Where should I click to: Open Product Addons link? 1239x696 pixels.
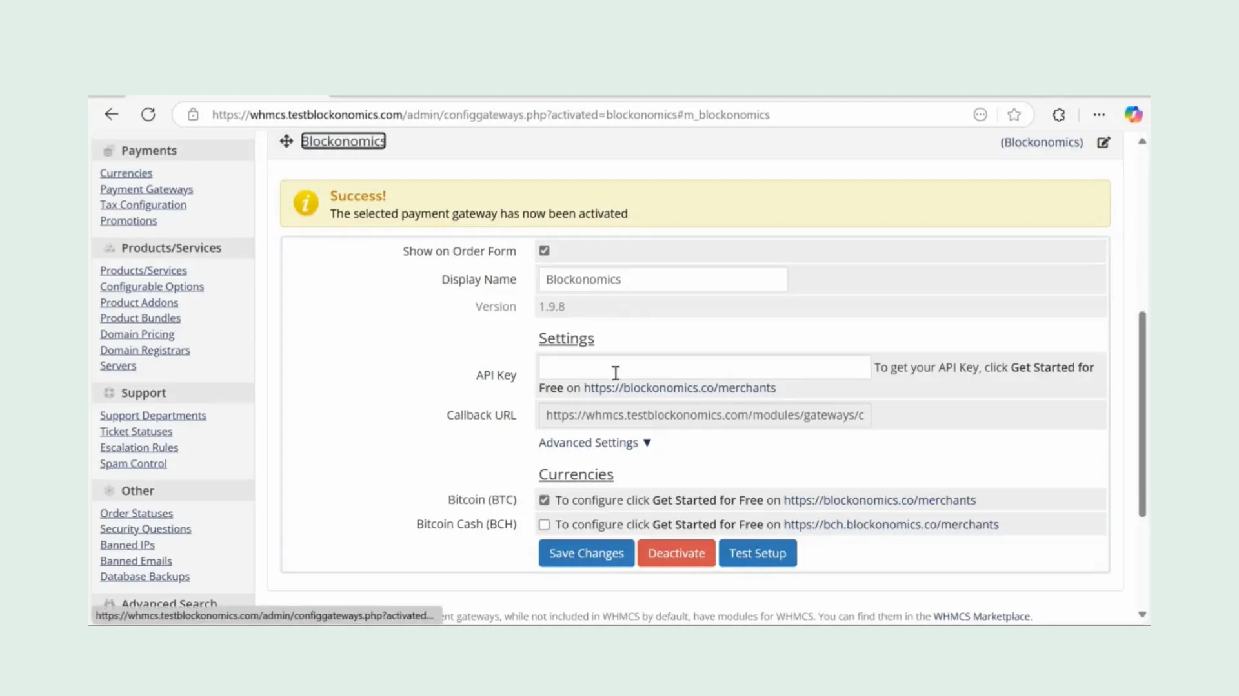click(139, 303)
